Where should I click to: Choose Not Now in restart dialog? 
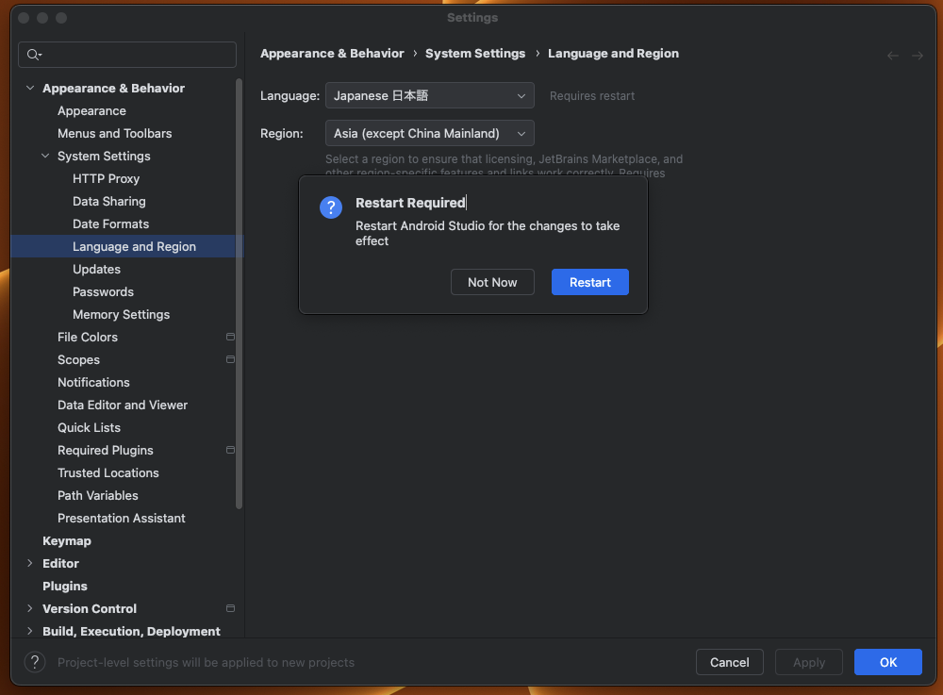(x=492, y=282)
